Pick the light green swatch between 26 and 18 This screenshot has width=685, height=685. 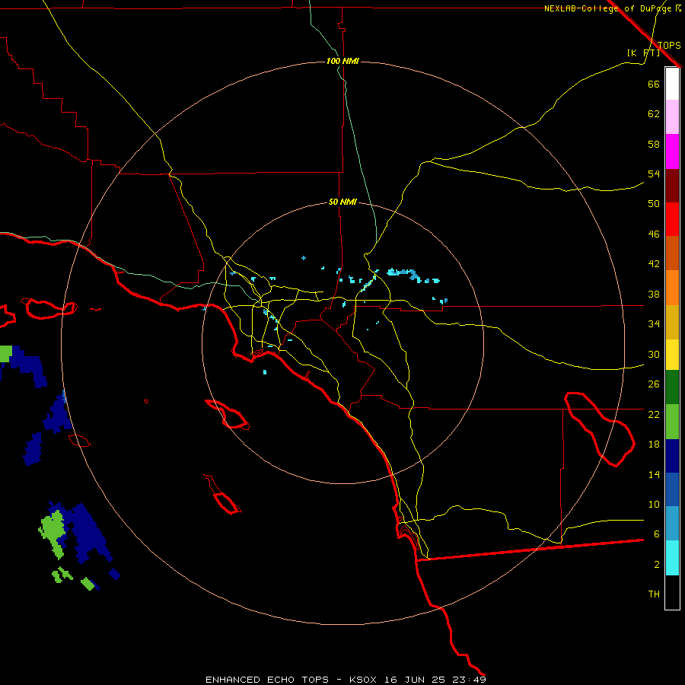(x=672, y=422)
